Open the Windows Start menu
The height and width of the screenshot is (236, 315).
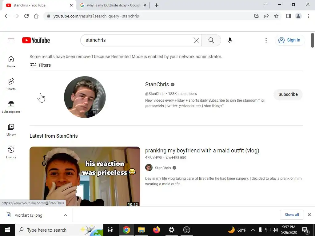point(7,230)
